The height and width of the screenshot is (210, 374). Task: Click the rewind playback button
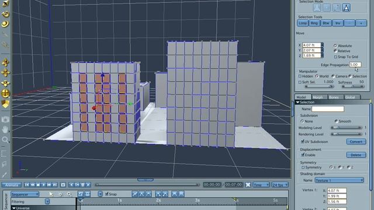click(33, 184)
